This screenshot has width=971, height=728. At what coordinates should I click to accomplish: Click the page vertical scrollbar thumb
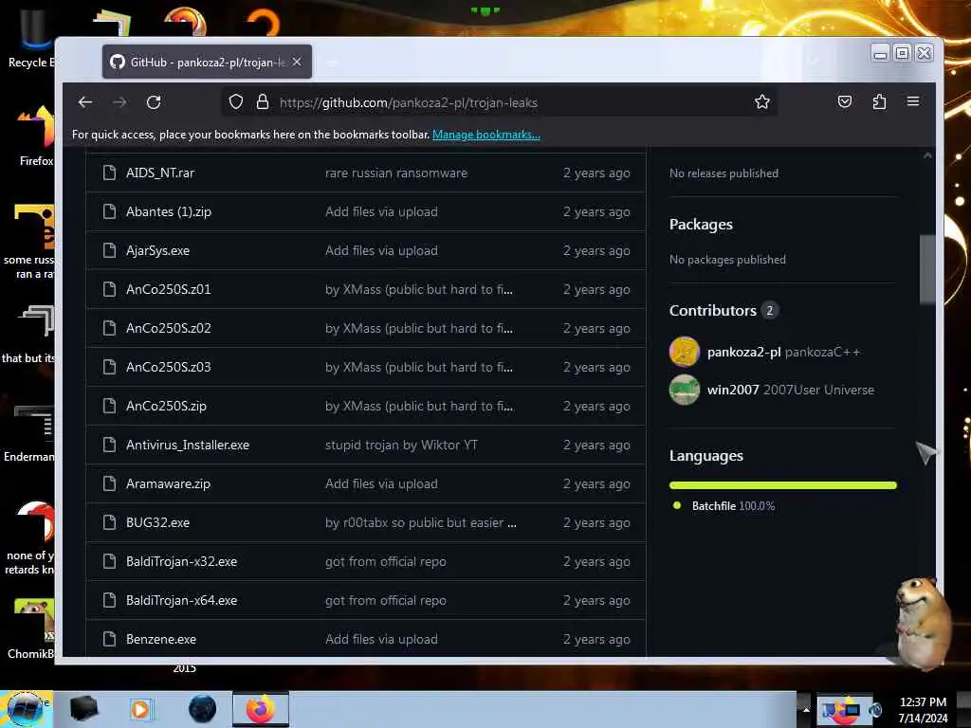click(x=926, y=269)
